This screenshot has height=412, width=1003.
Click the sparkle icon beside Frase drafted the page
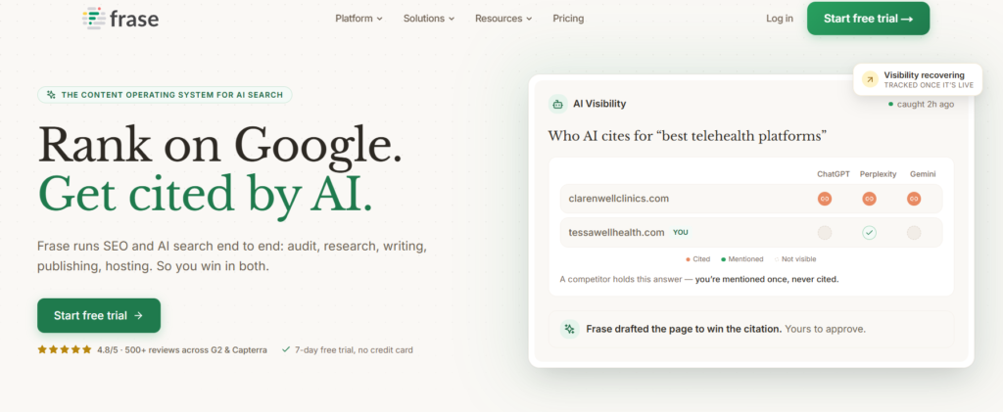(x=569, y=329)
